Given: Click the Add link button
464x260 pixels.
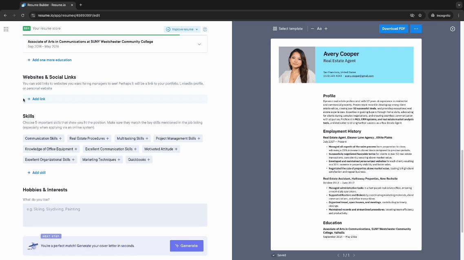Looking at the screenshot, I should (36, 99).
